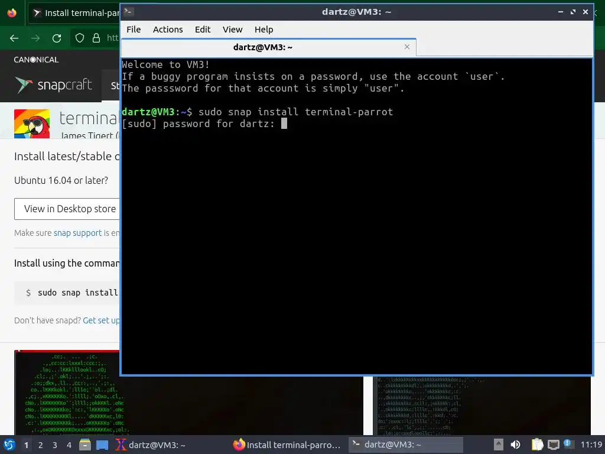
Task: Click the Get set up link
Action: (x=101, y=320)
